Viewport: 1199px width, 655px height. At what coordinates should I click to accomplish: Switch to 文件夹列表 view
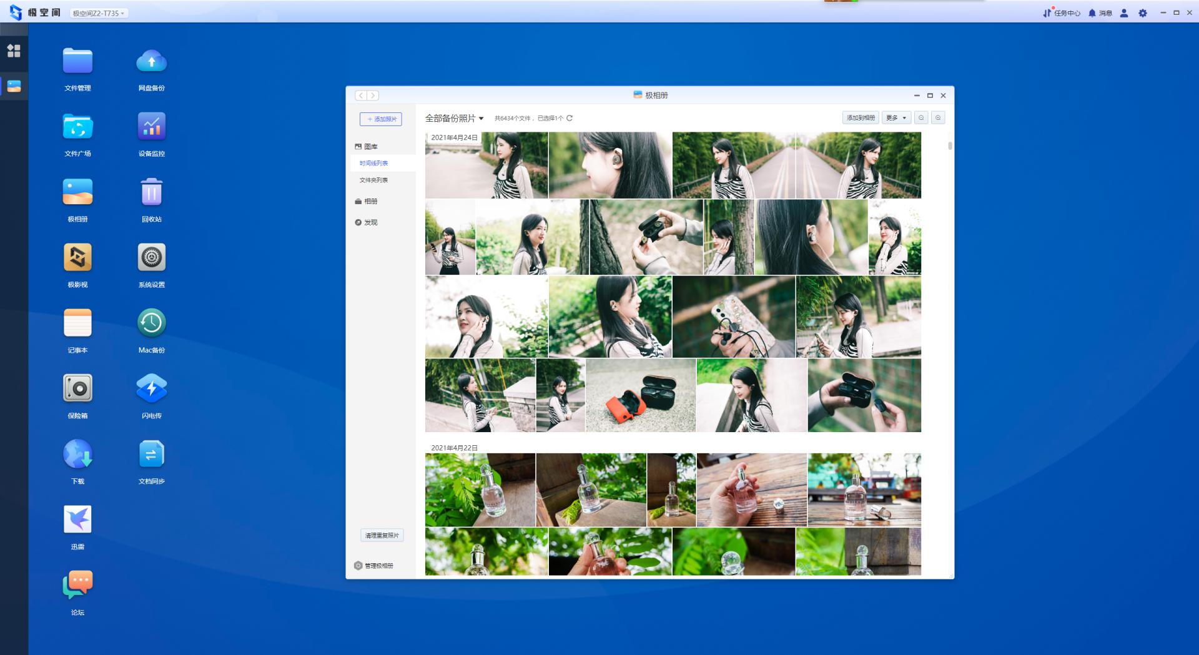(x=373, y=180)
